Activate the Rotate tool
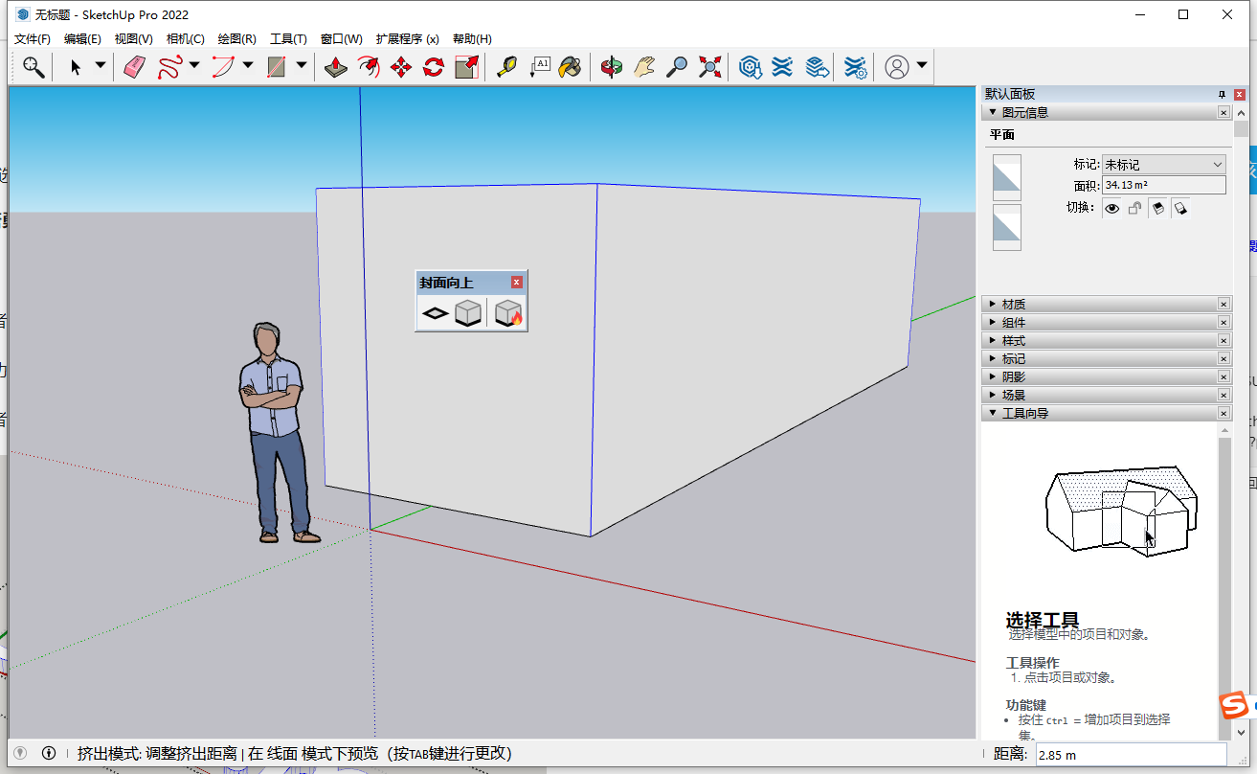The image size is (1257, 774). 434,66
